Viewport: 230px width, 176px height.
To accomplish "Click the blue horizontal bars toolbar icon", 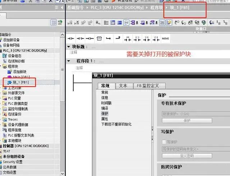I will (x=119, y=23).
